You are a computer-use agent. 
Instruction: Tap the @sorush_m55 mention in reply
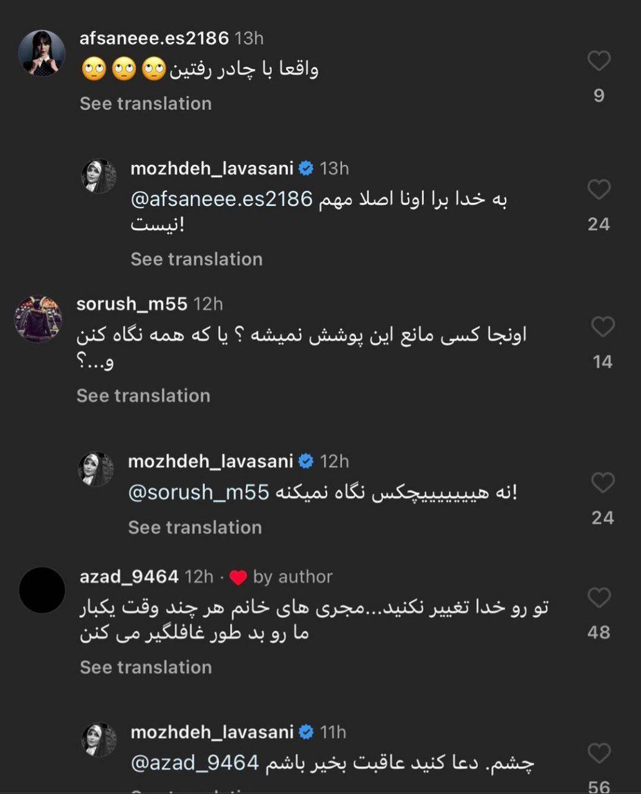click(199, 493)
